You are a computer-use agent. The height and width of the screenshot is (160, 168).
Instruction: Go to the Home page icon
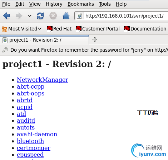click(x=66, y=16)
